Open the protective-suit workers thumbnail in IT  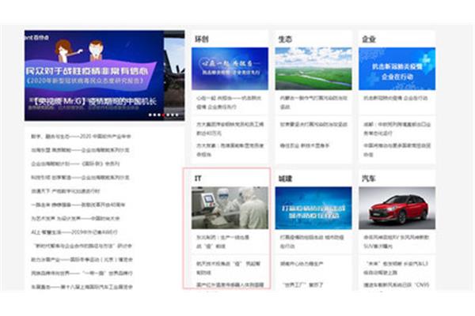tap(230, 208)
